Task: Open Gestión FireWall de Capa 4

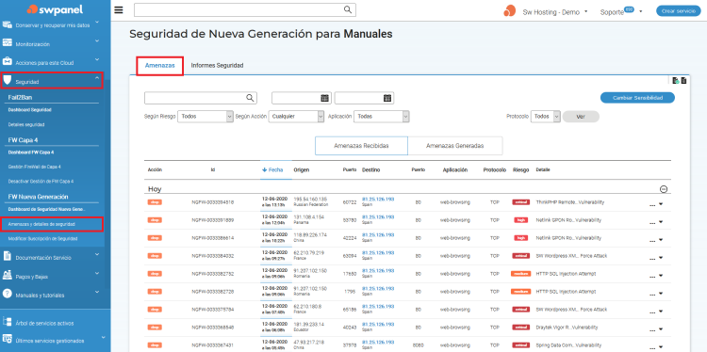Action: click(34, 167)
